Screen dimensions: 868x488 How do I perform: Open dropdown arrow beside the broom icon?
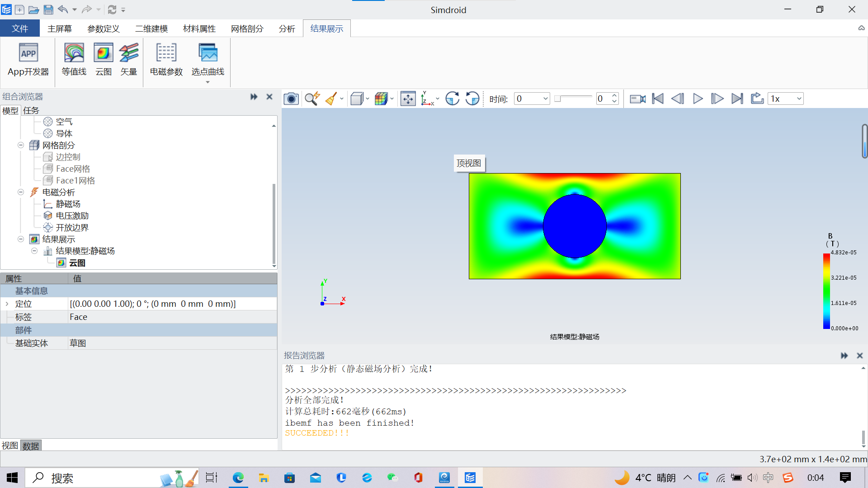[x=342, y=99]
